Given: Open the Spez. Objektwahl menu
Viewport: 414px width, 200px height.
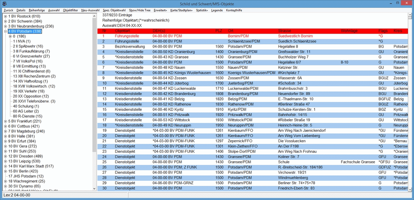Looking at the screenshot, I should point(114,10).
